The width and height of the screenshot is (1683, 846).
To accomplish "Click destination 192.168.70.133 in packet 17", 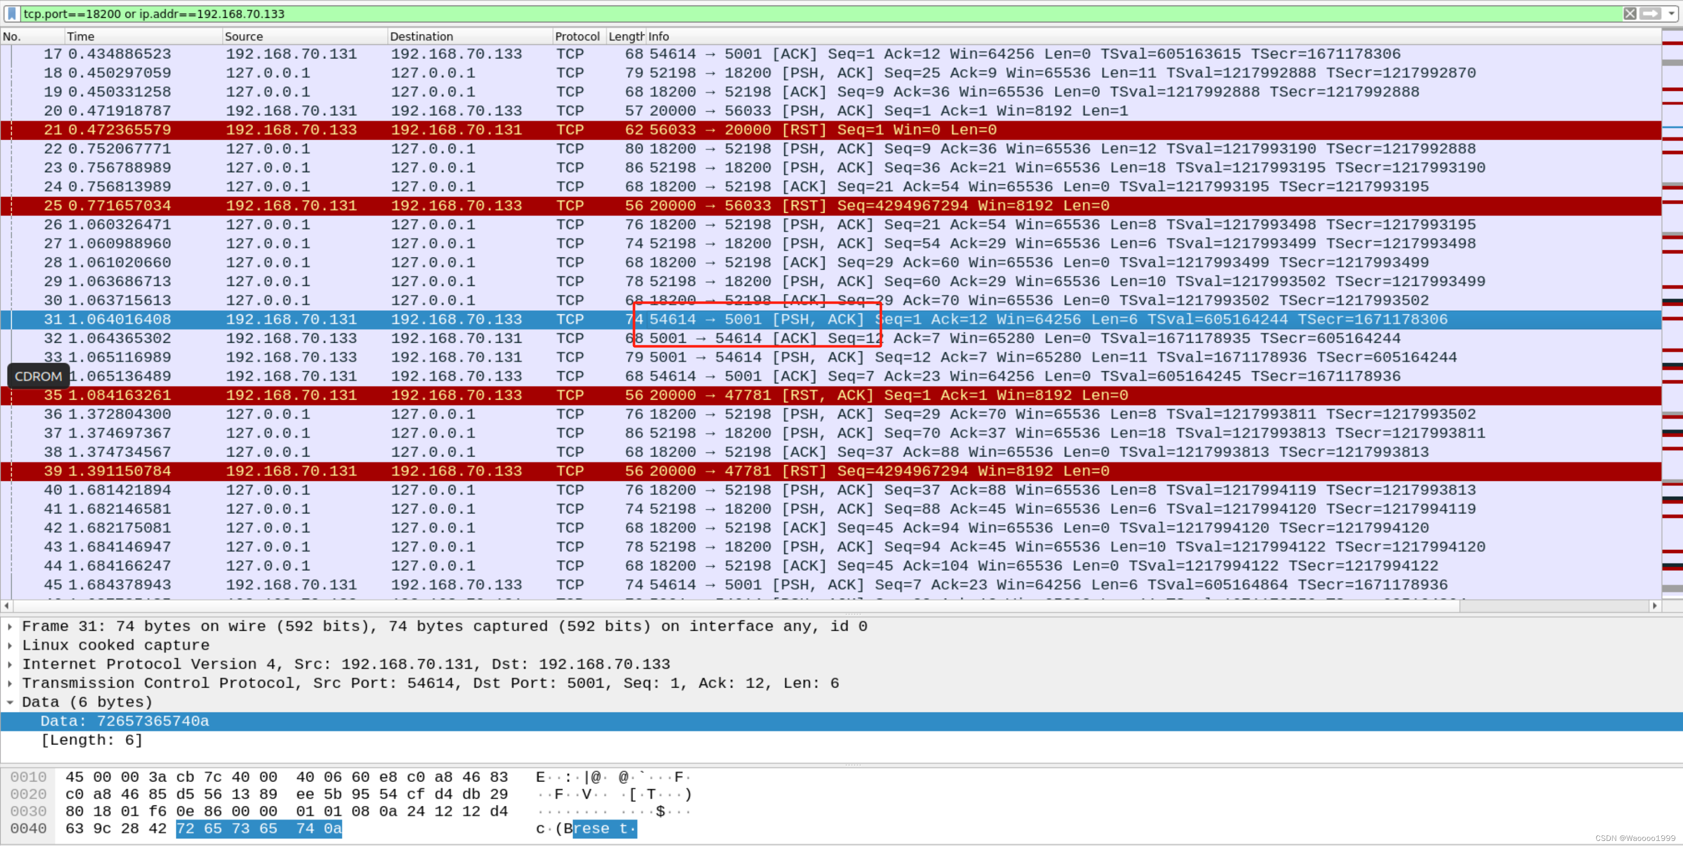I will tap(457, 54).
